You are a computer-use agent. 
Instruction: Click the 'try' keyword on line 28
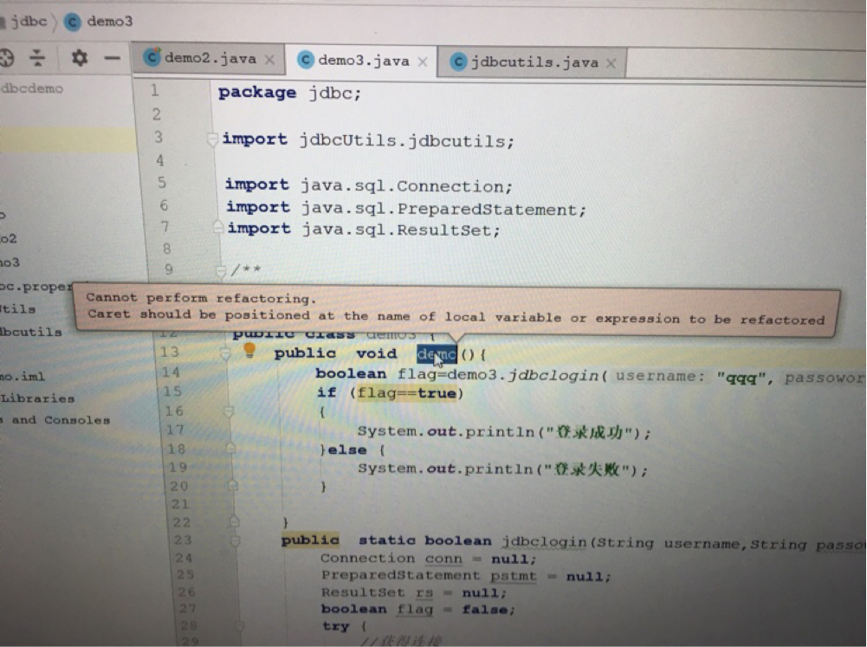click(x=336, y=626)
